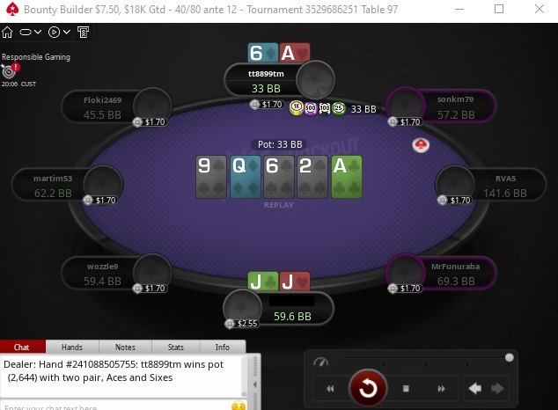Viewport: 558px width, 410px height.
Task: Open the emoji picker in chat
Action: 239,406
